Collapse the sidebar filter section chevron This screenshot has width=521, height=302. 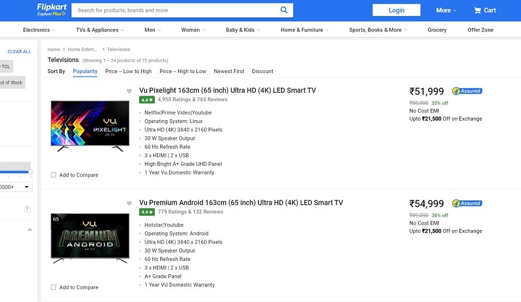pyautogui.click(x=30, y=229)
